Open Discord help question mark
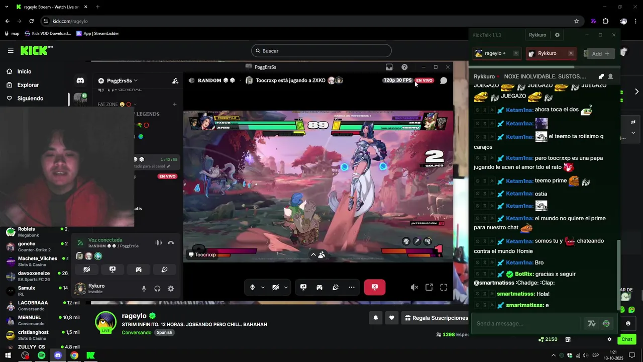The width and height of the screenshot is (643, 362). [404, 67]
